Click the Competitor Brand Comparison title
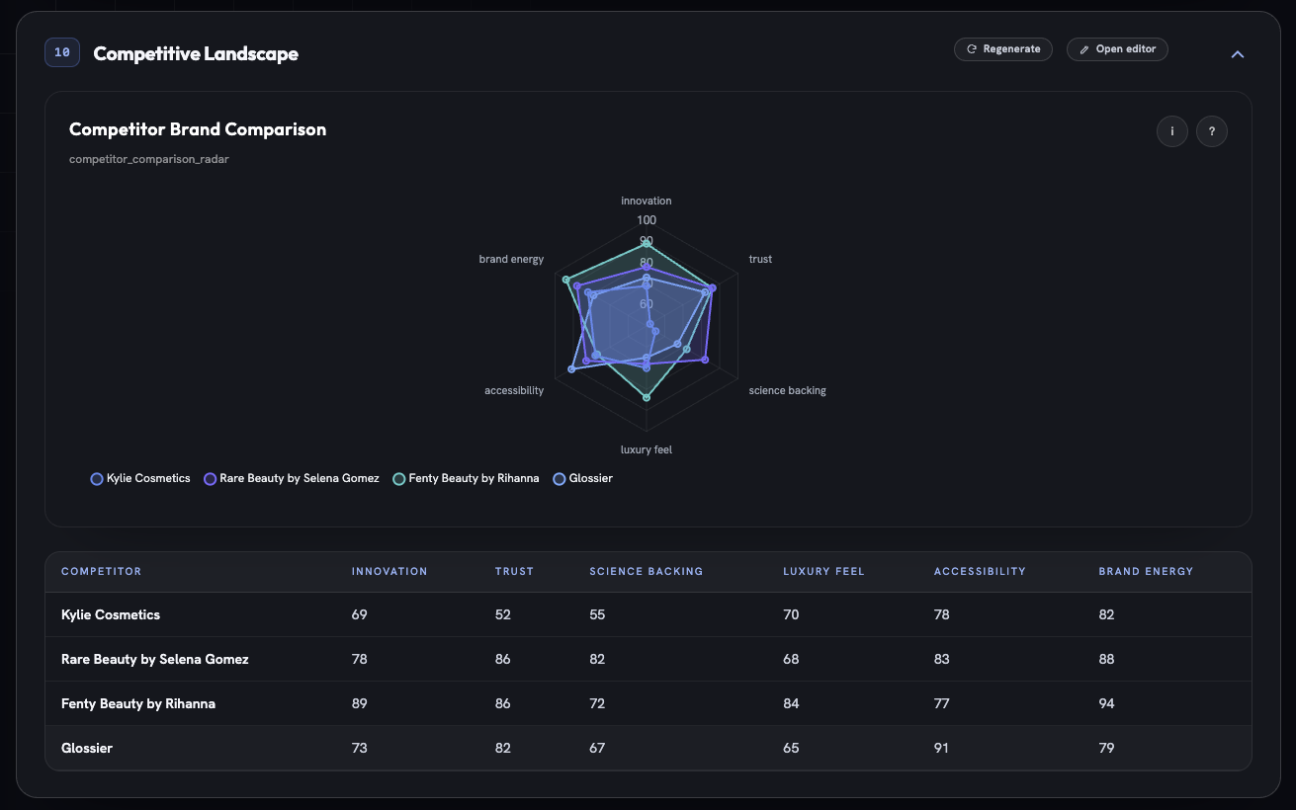This screenshot has height=810, width=1296. point(198,129)
